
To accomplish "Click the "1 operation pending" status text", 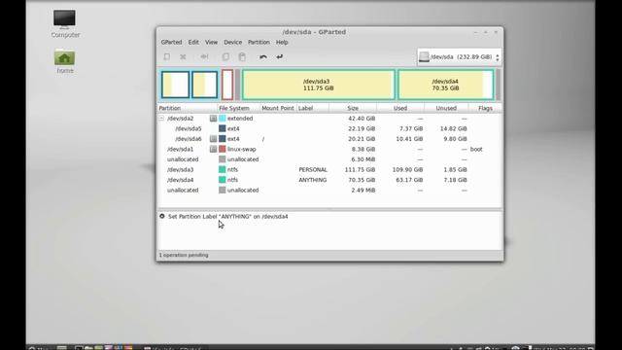I will pyautogui.click(x=184, y=255).
